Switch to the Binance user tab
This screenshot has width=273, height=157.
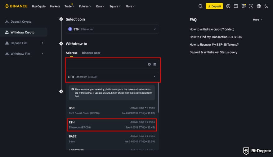[91, 53]
